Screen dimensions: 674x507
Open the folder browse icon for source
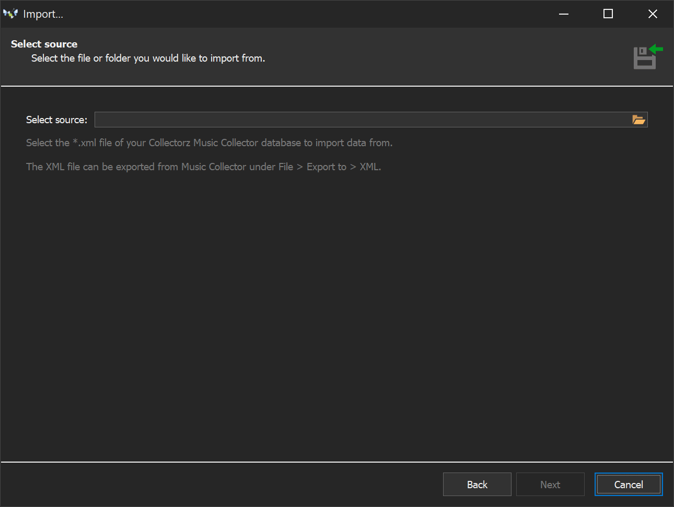point(638,120)
